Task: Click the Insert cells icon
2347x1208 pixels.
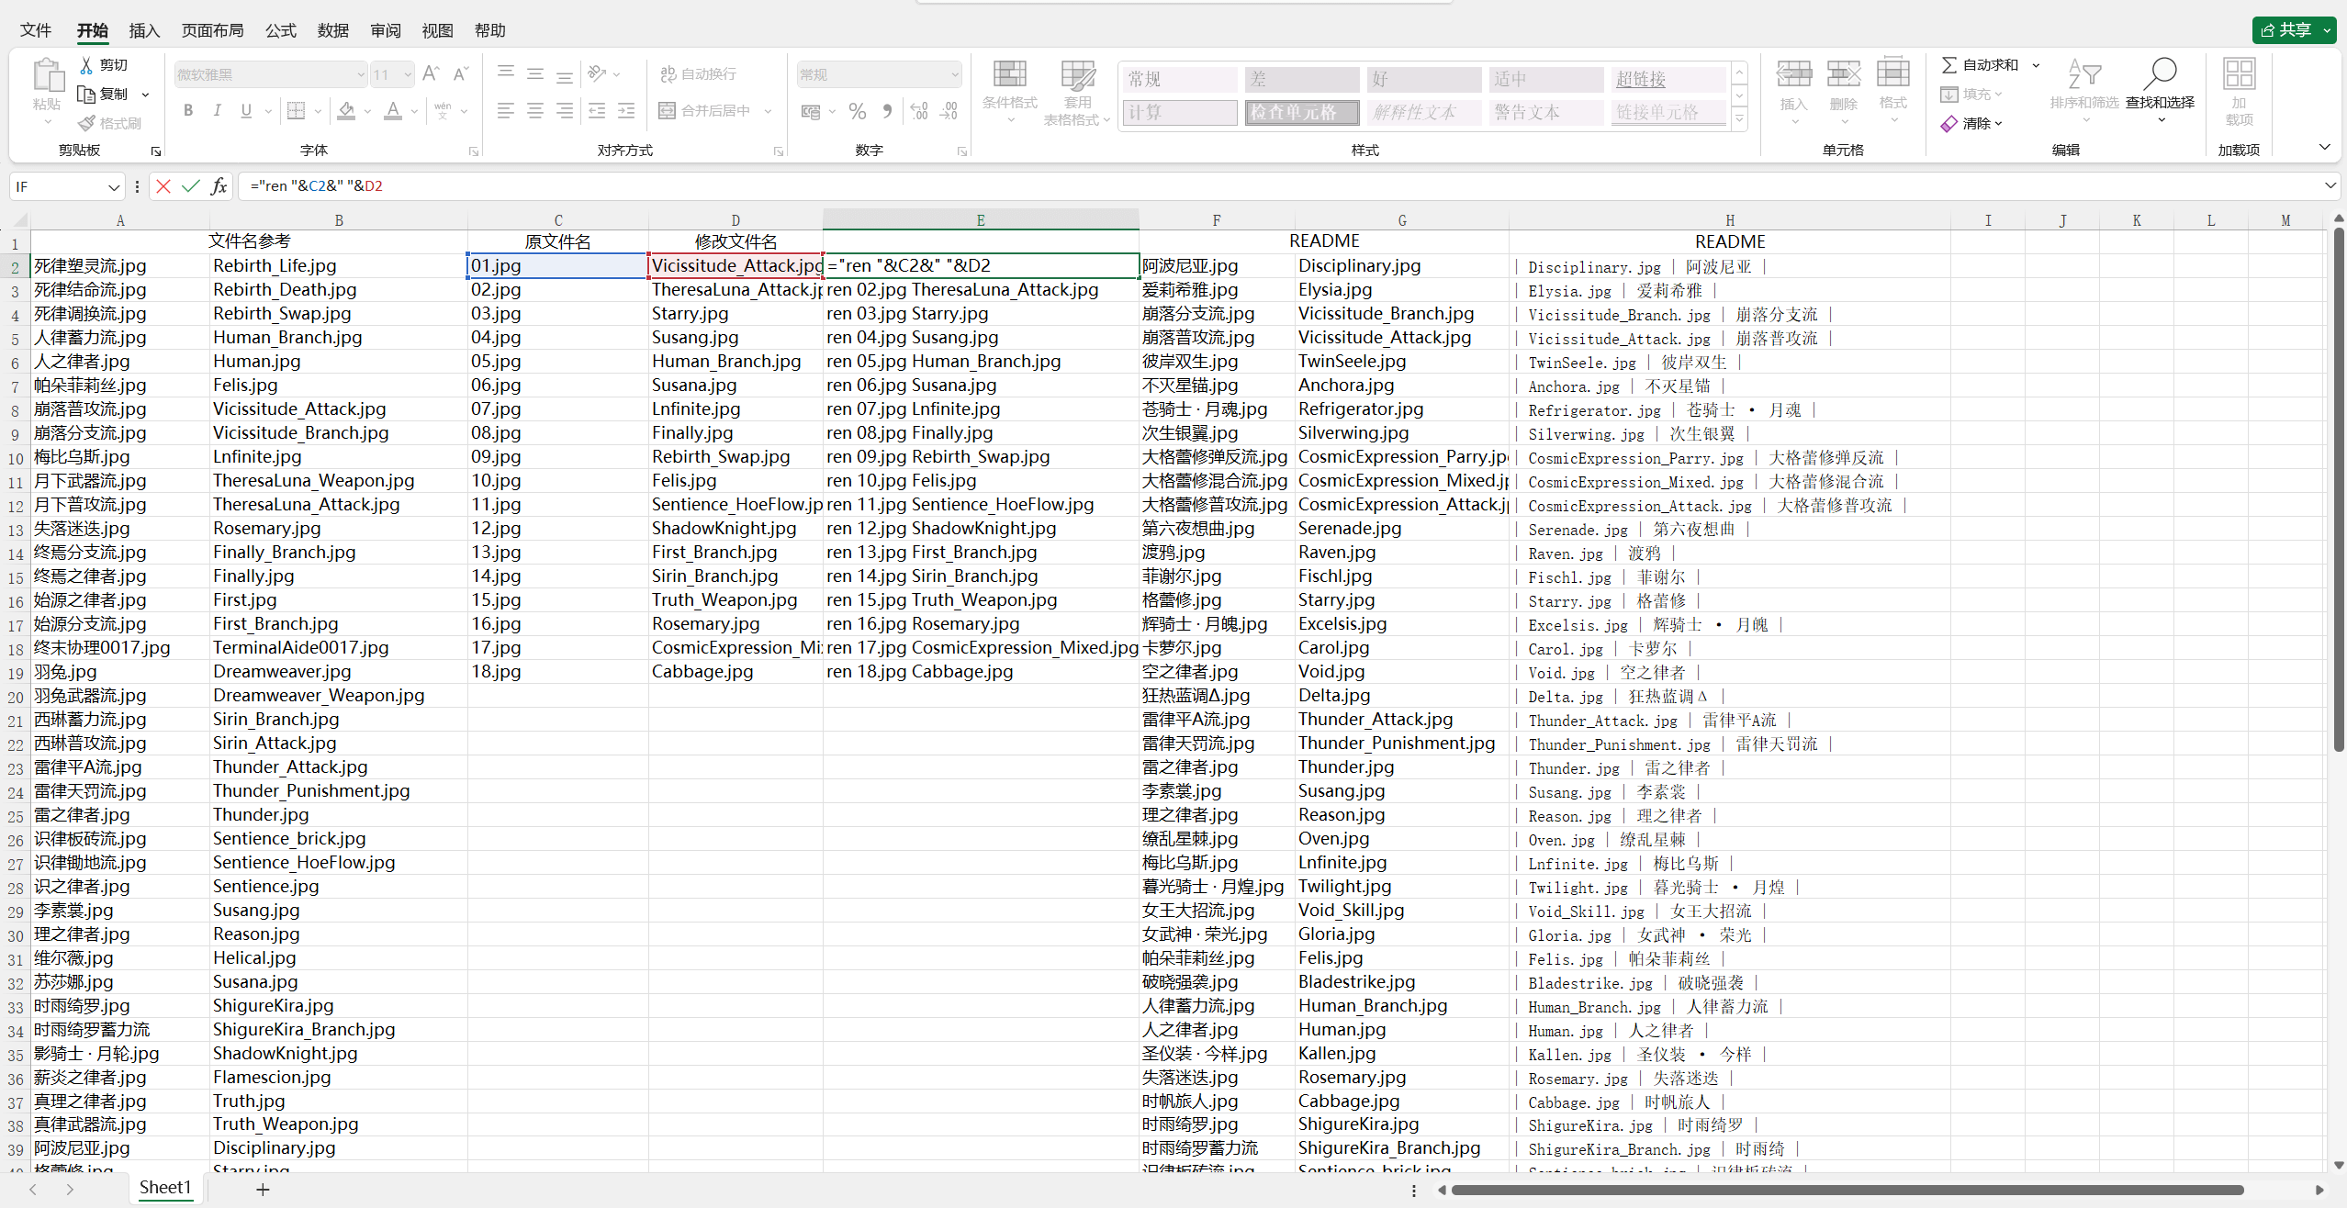Action: tap(1793, 74)
